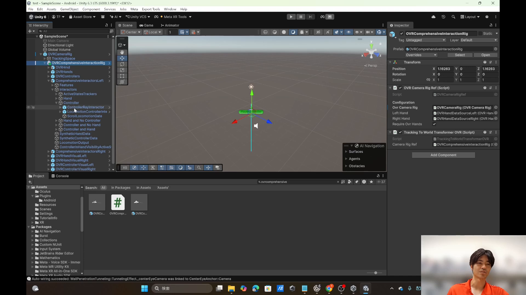
Task: Open the GameObject menu
Action: point(69,9)
